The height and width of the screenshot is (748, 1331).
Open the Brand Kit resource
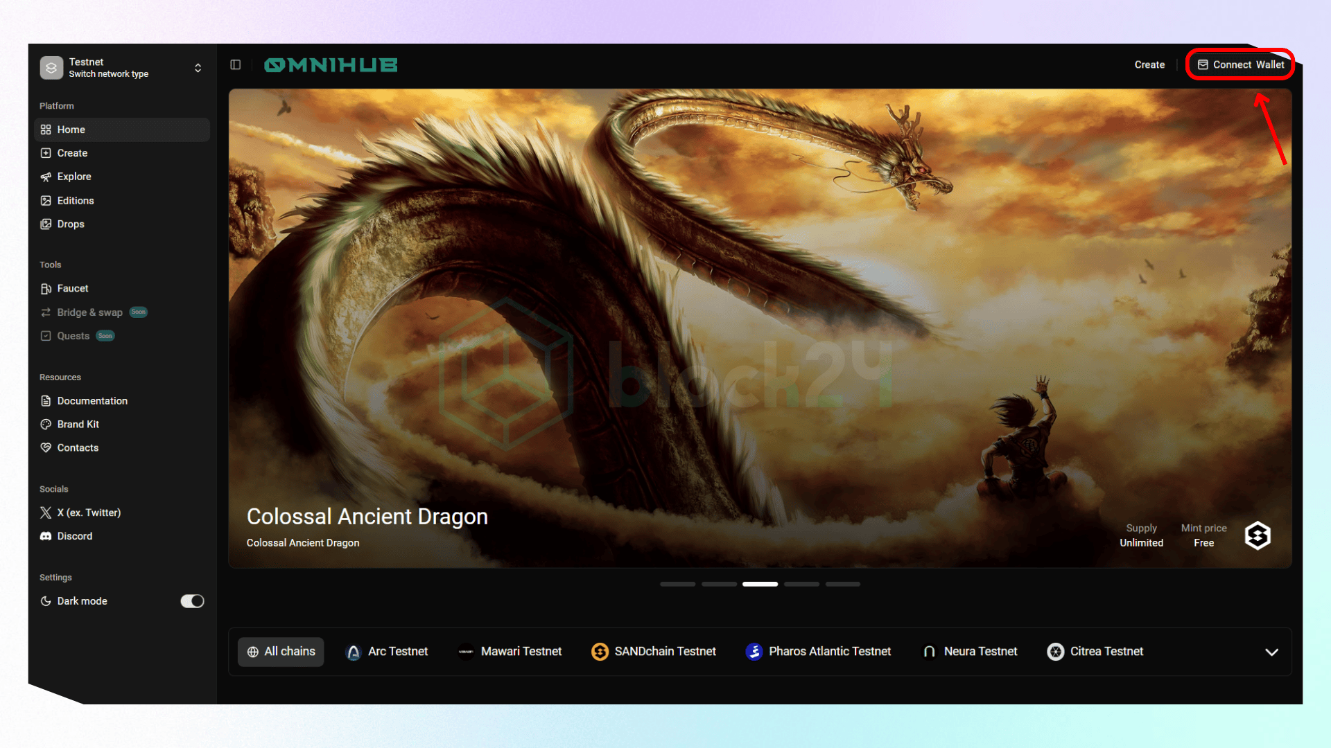76,424
